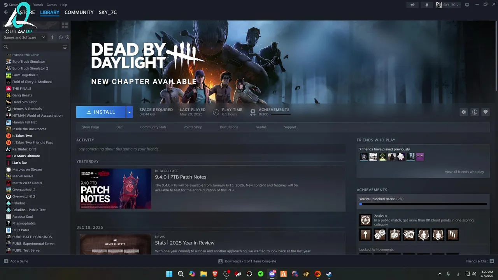Screen dimensions: 498x280
Task: Open Windows Start menu
Action: 169,274
